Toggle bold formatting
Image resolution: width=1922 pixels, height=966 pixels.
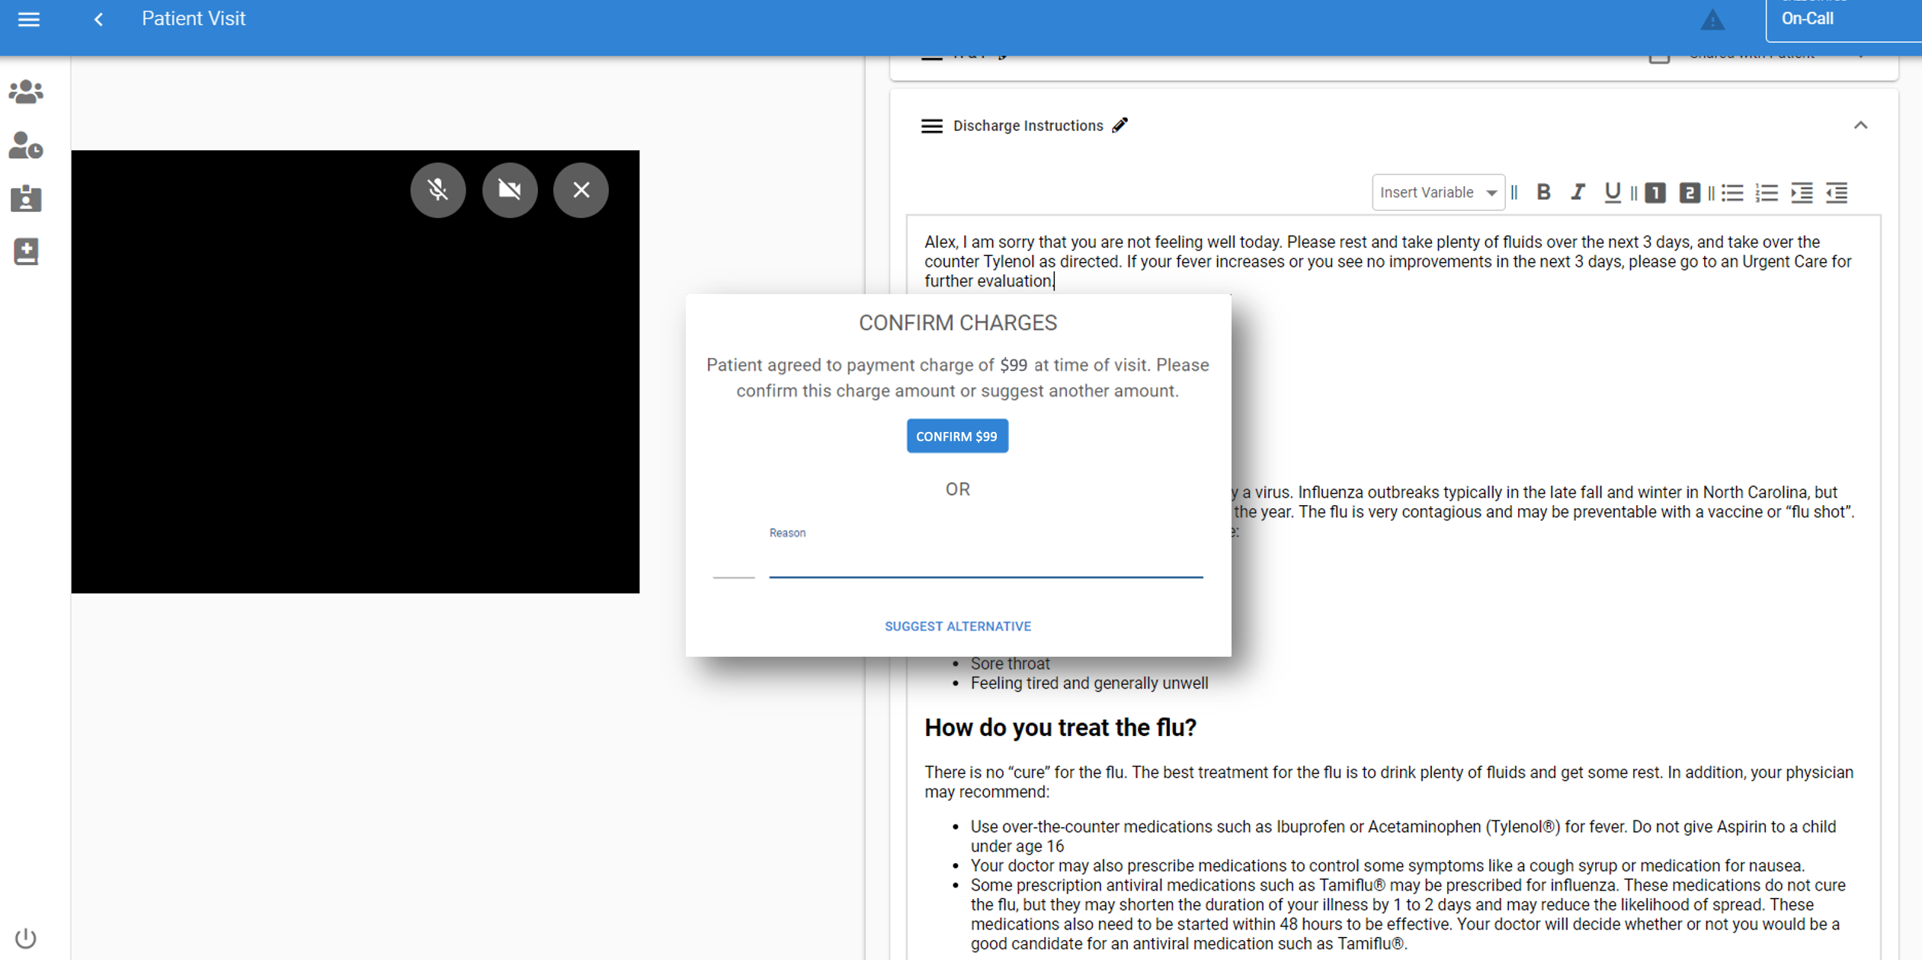pyautogui.click(x=1543, y=193)
